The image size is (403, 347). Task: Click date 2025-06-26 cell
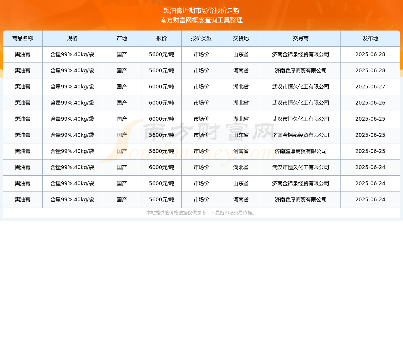click(x=370, y=103)
